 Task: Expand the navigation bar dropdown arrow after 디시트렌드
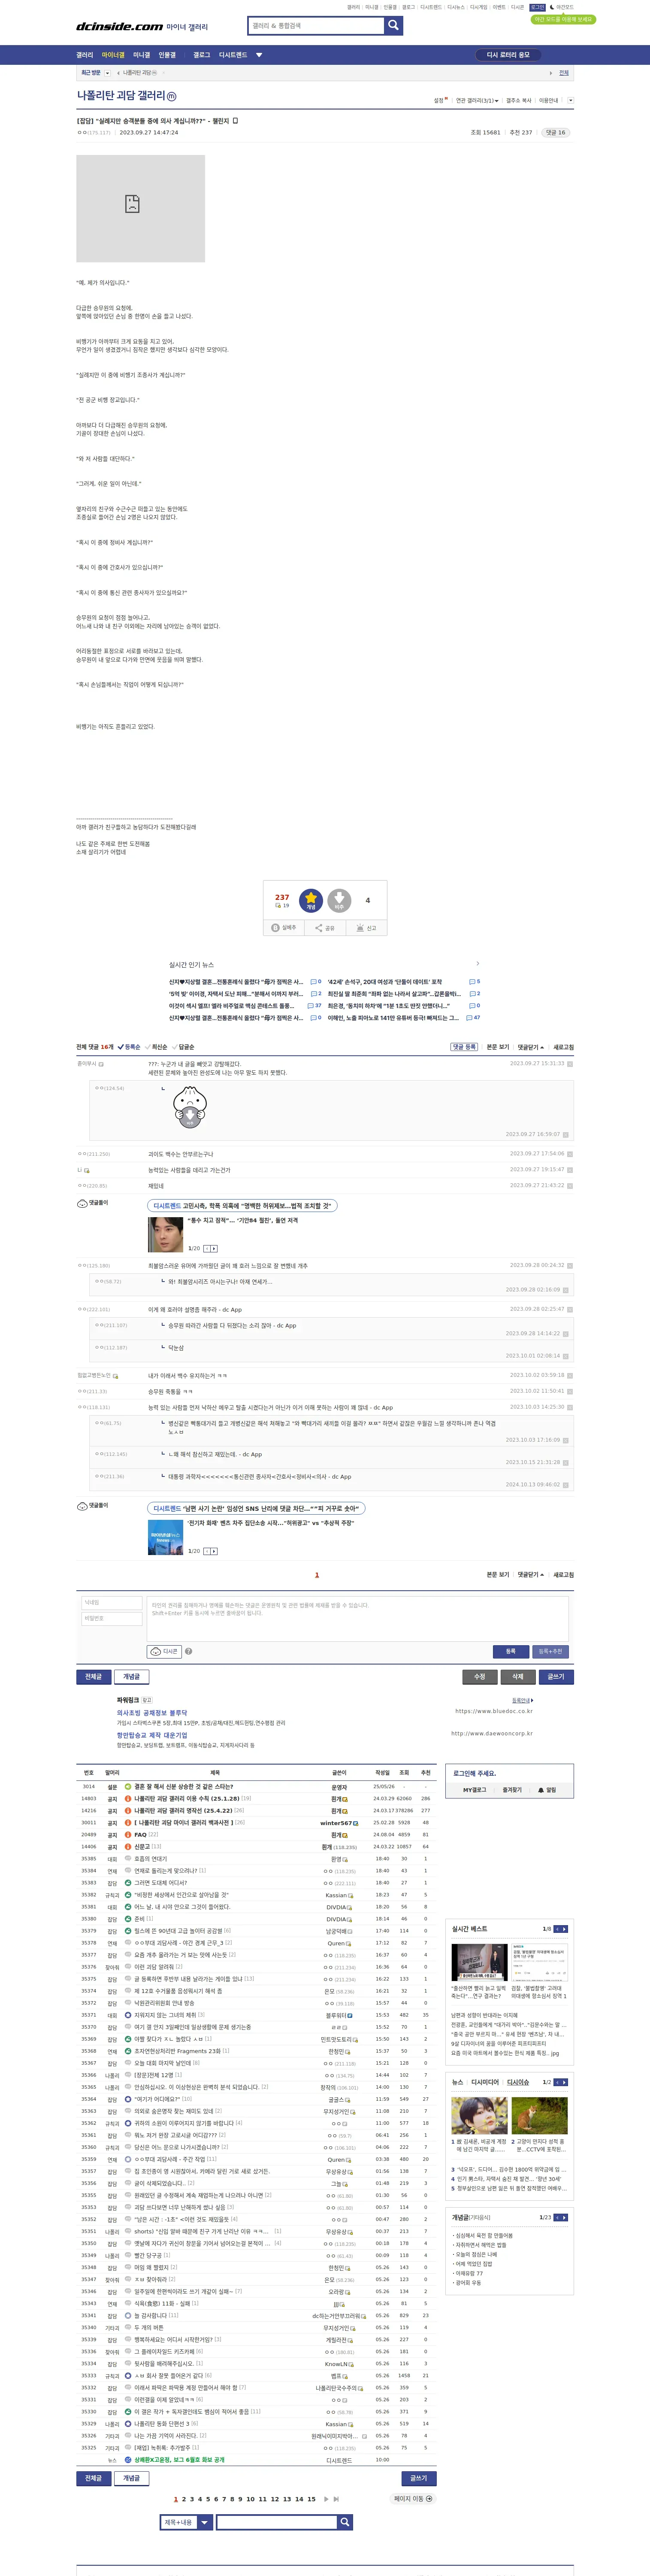click(259, 55)
